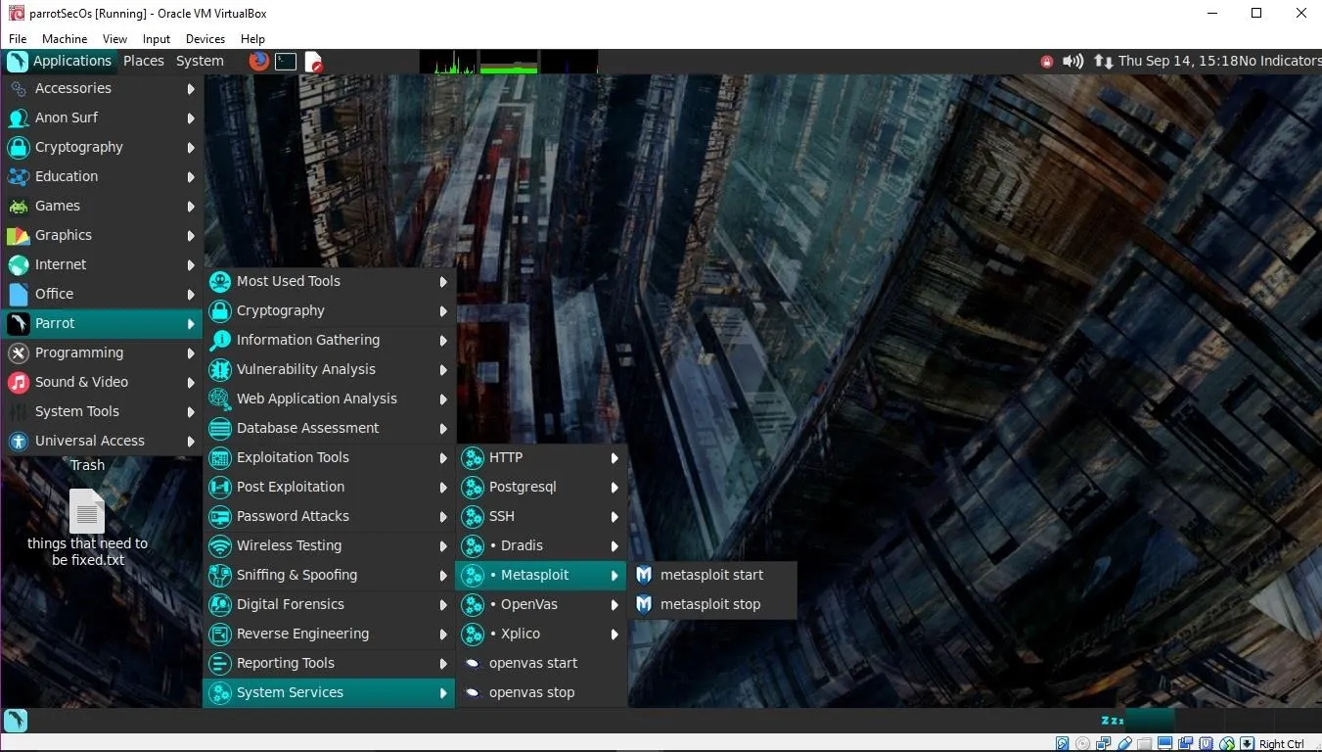Click the No Indicators label
This screenshot has width=1322, height=752.
point(1280,61)
